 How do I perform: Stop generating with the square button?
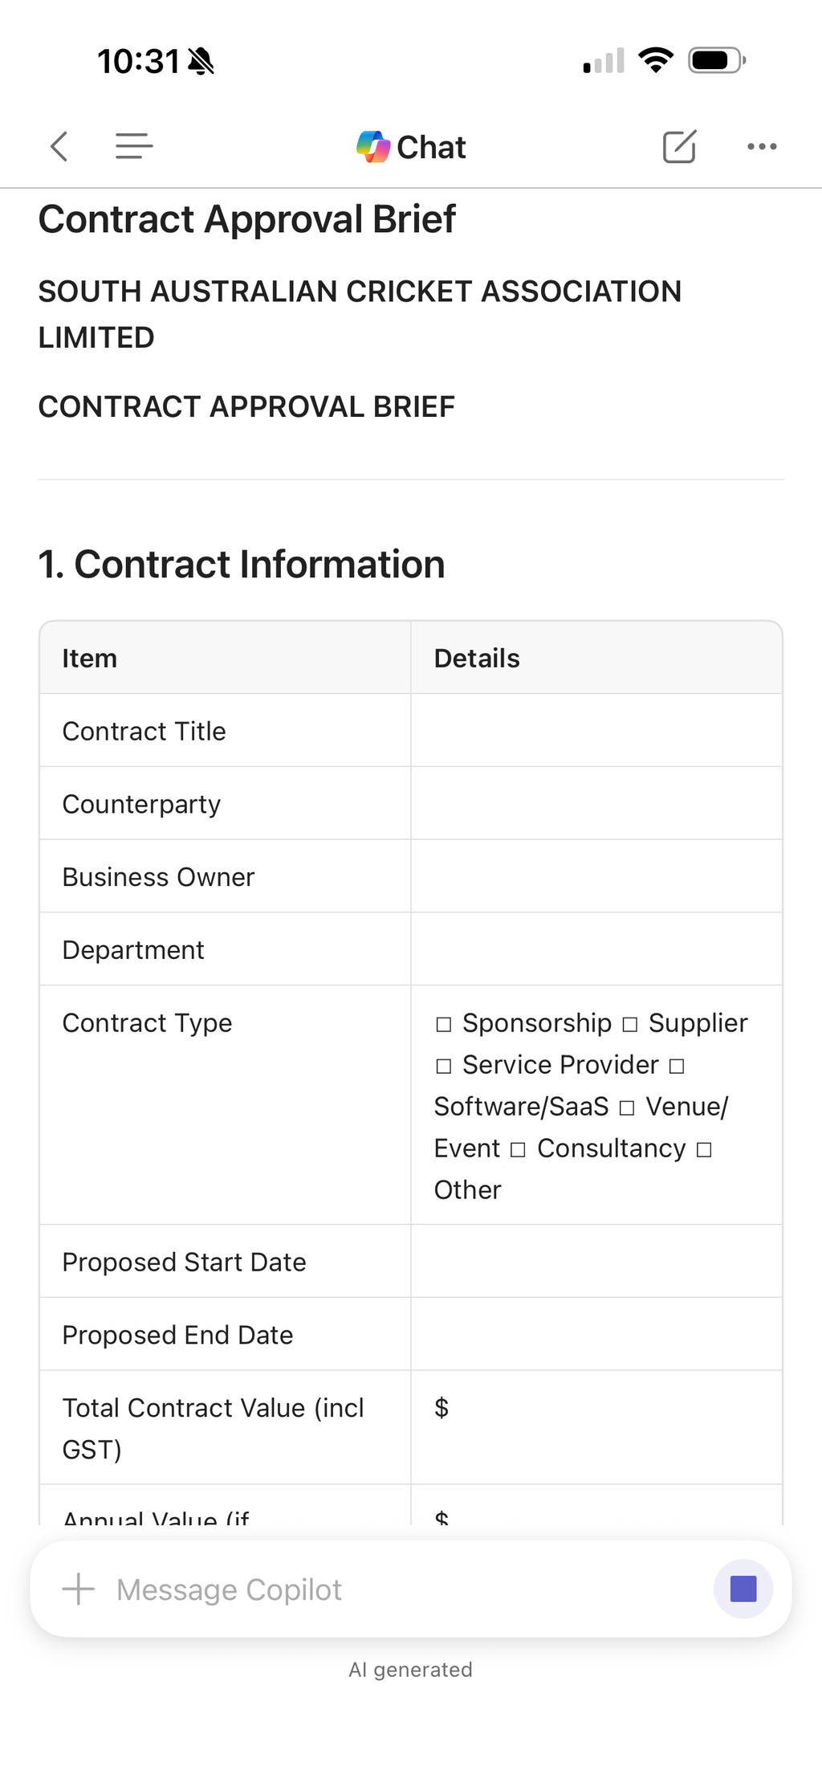(x=743, y=1589)
